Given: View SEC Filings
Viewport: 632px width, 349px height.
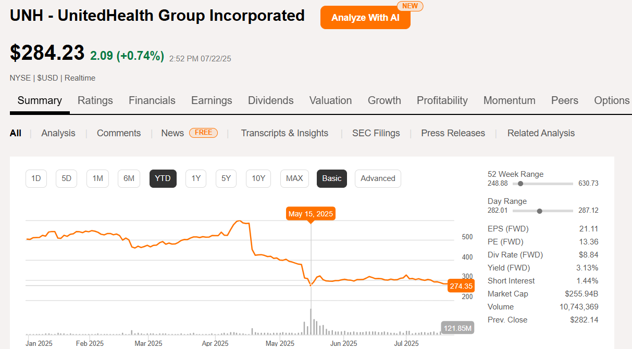Looking at the screenshot, I should [376, 133].
